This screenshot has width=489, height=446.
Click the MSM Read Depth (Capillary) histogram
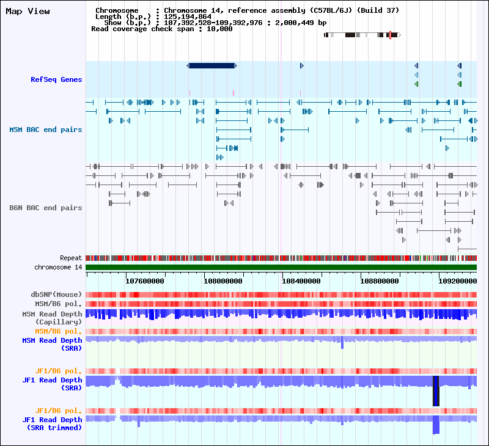(x=281, y=315)
